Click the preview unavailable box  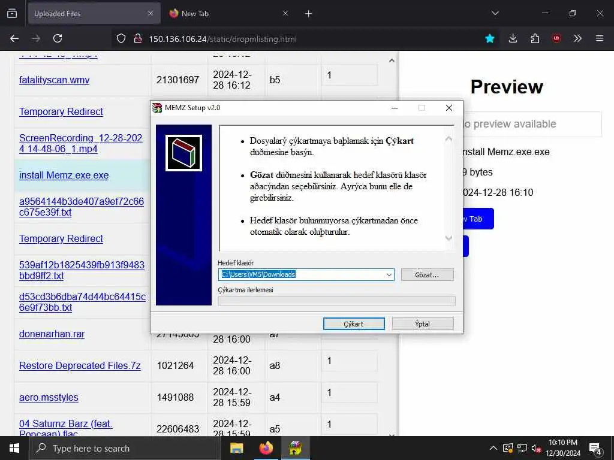tap(532, 124)
